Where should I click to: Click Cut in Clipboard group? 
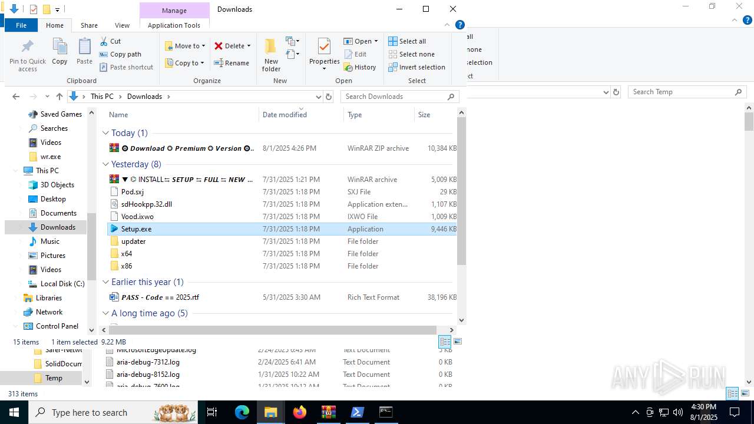(x=110, y=41)
